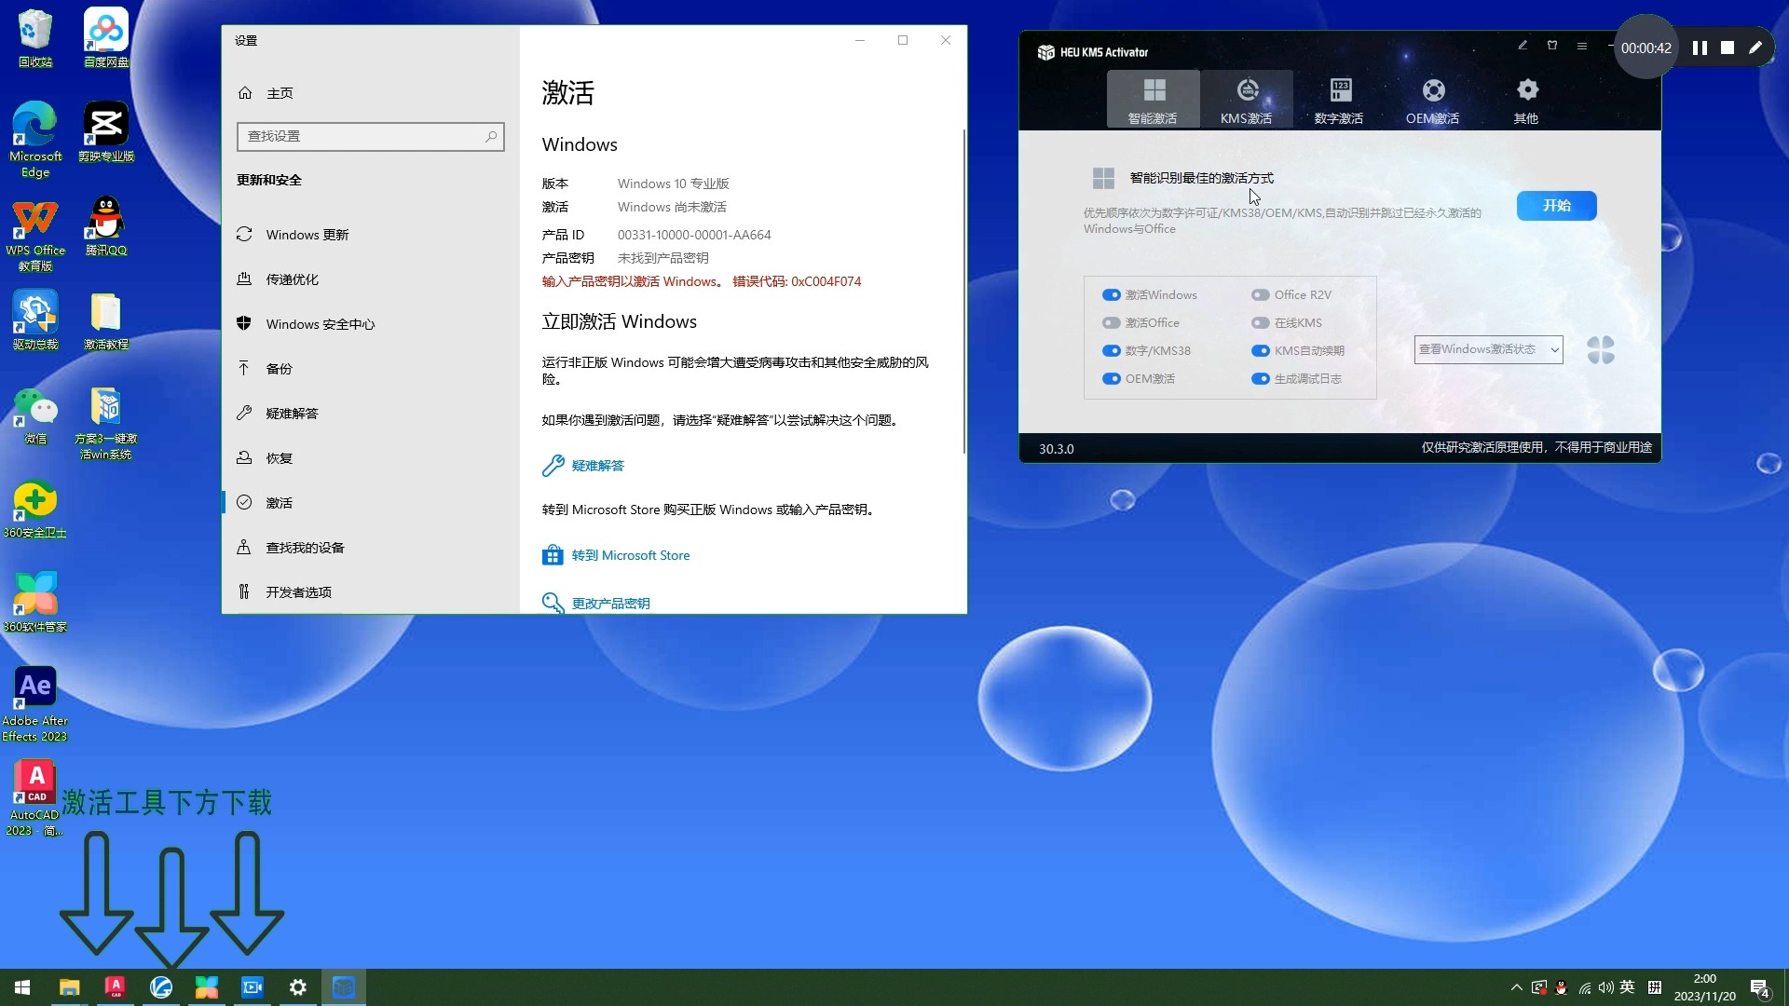Switch to the KMS激活 tab
Screen dimensions: 1789x1006
(1247, 100)
